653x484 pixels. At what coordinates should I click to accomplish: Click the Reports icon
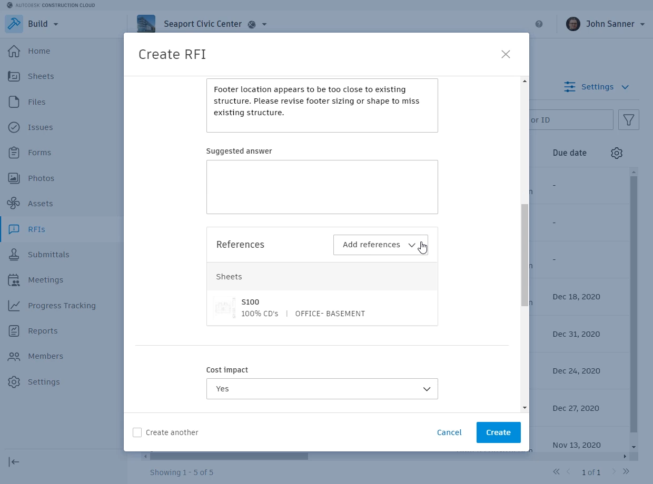pos(14,330)
